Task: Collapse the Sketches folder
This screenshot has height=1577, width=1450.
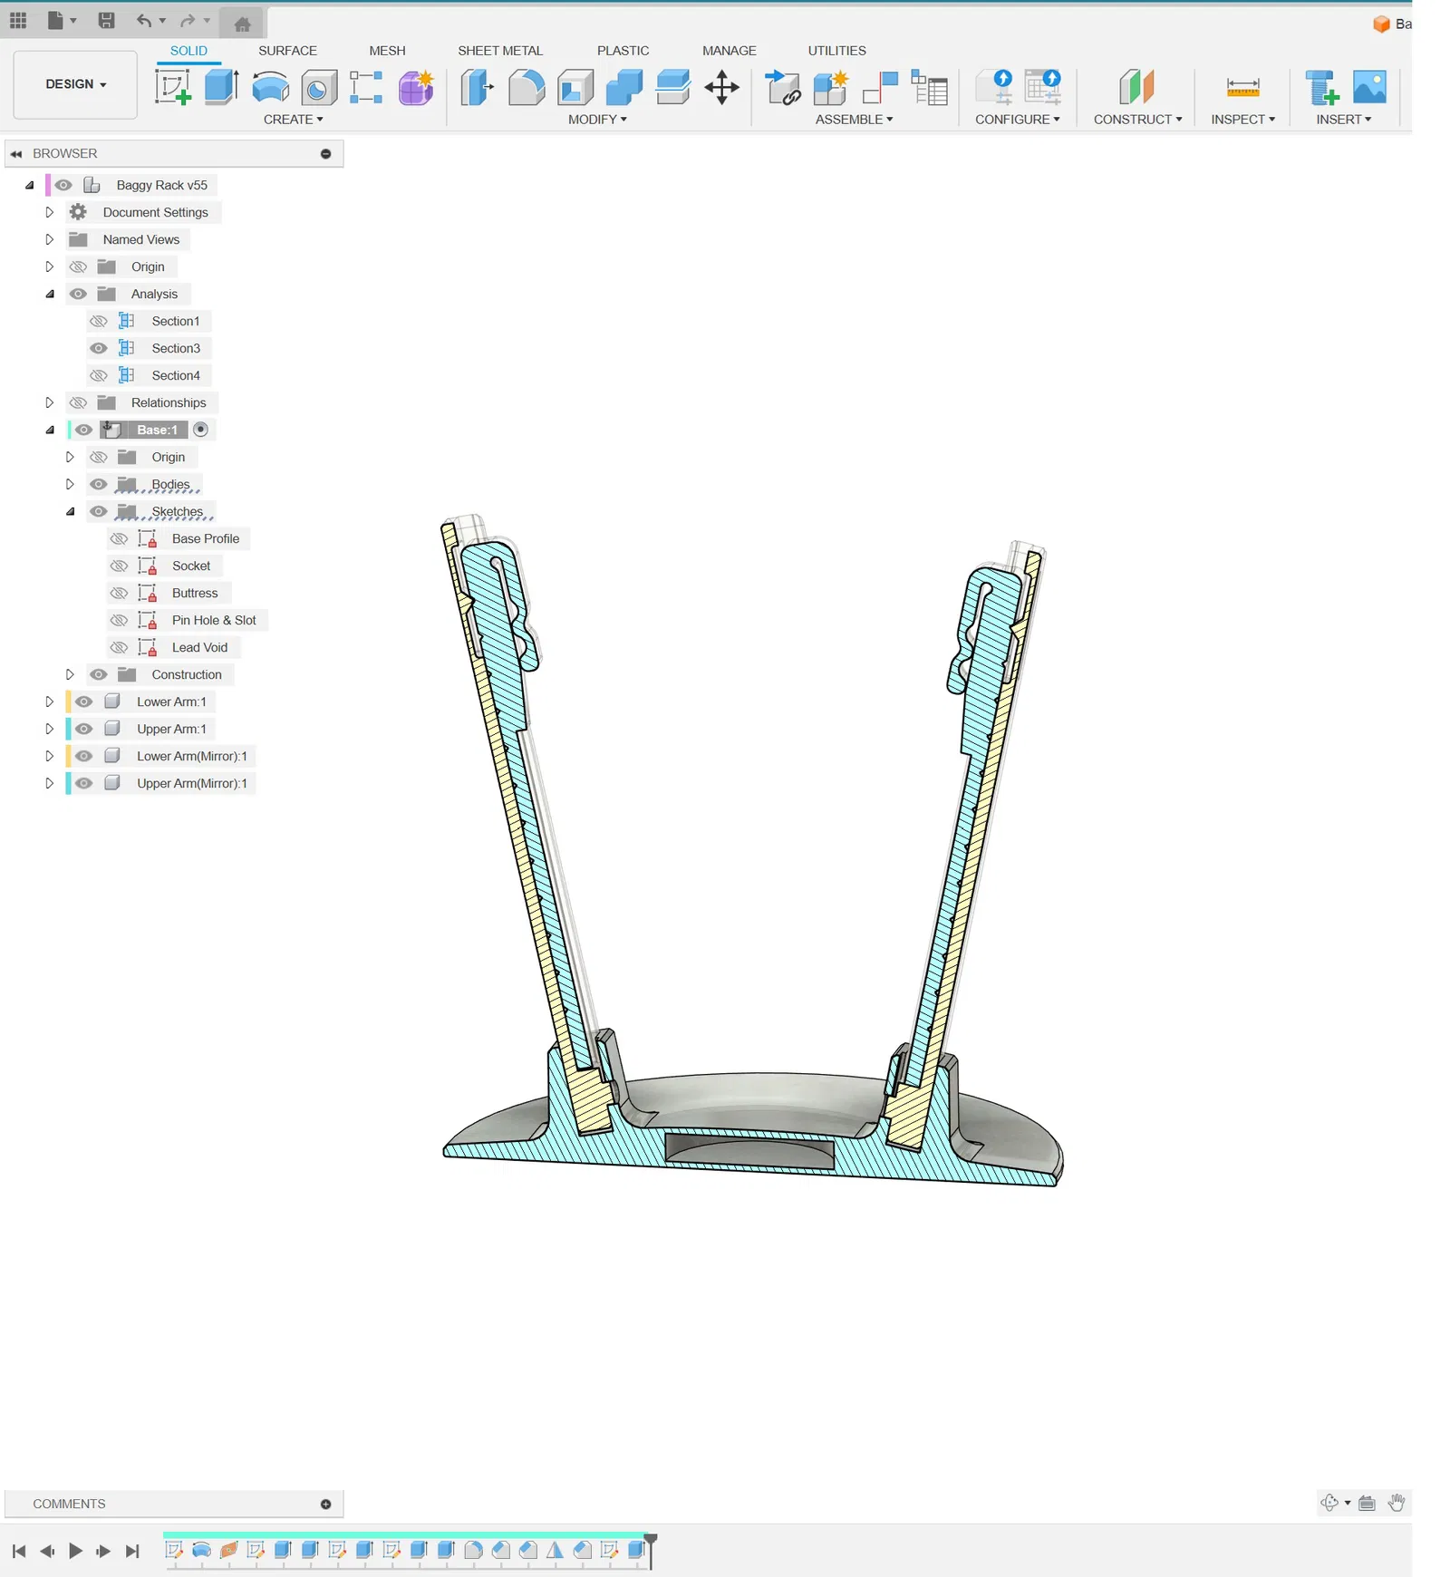Action: point(70,511)
